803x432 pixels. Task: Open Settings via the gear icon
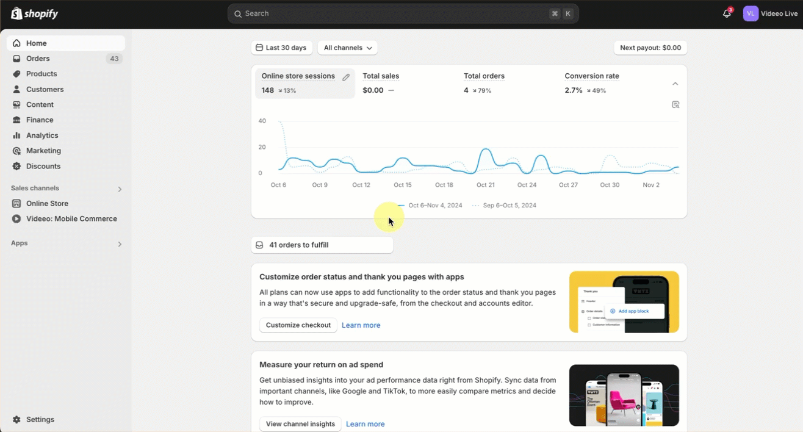coord(16,420)
